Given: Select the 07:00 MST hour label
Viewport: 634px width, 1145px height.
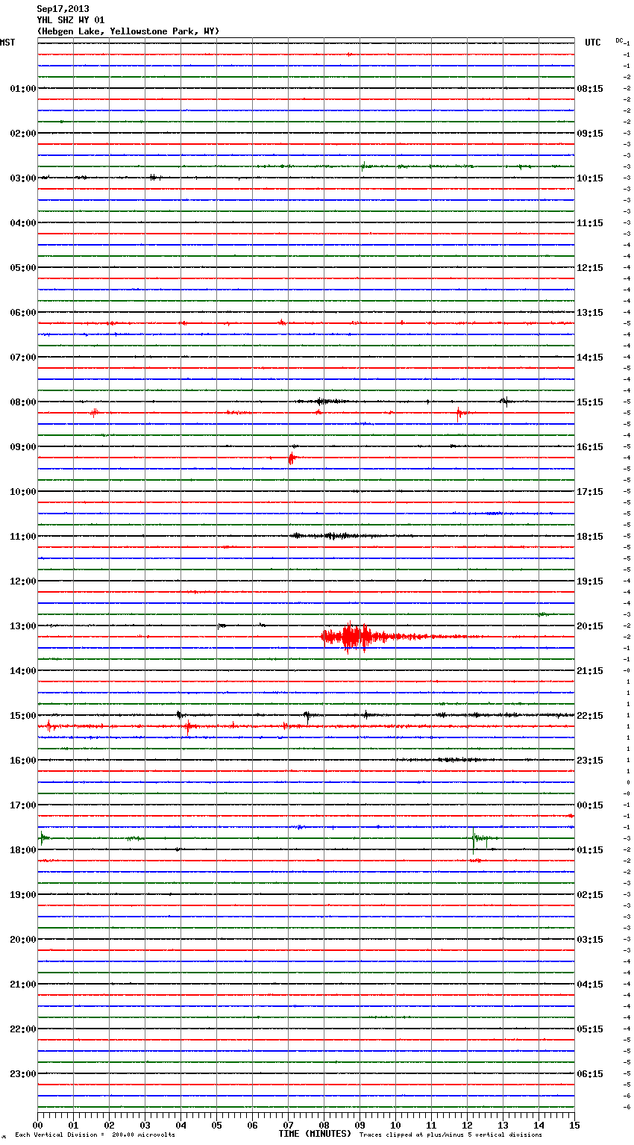Looking at the screenshot, I should [x=23, y=358].
